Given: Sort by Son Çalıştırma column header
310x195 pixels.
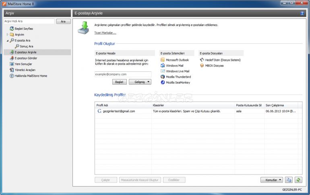Looking at the screenshot, I should tap(281, 106).
